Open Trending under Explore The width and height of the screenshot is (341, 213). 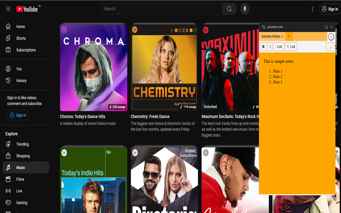coord(26,144)
